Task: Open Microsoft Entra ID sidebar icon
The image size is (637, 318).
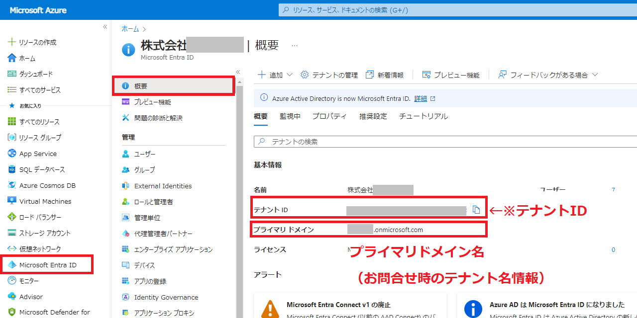Action: click(x=12, y=265)
